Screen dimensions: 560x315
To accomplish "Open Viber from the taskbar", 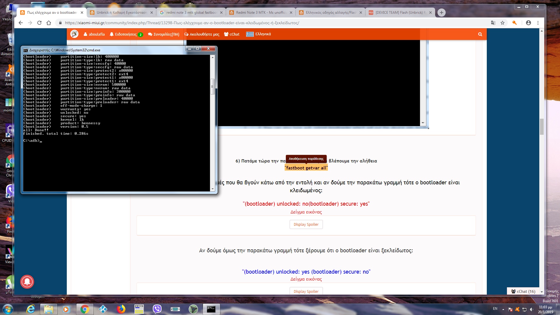I will (x=157, y=309).
